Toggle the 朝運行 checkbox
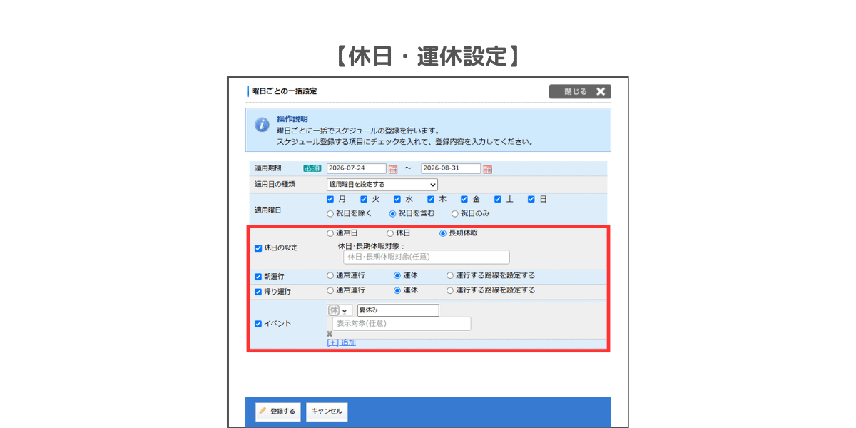Screen dimensions: 856x428 (x=258, y=276)
